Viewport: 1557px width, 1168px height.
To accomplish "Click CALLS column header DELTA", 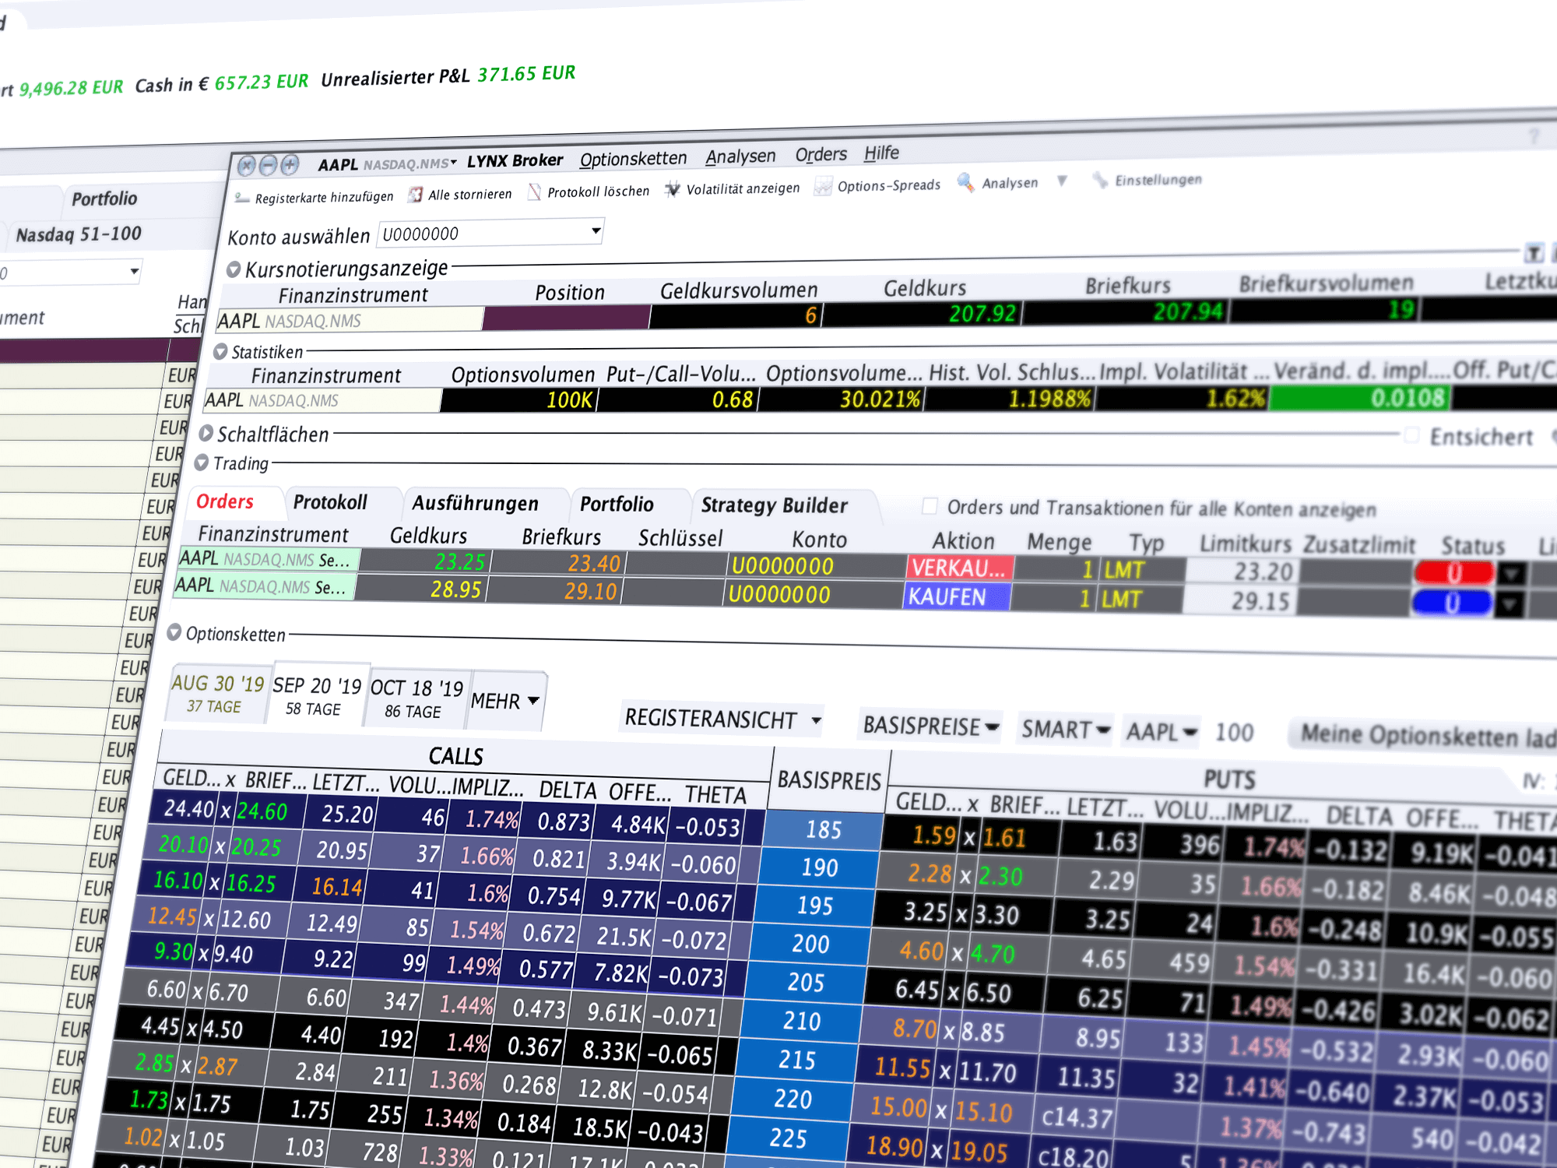I will click(x=568, y=790).
